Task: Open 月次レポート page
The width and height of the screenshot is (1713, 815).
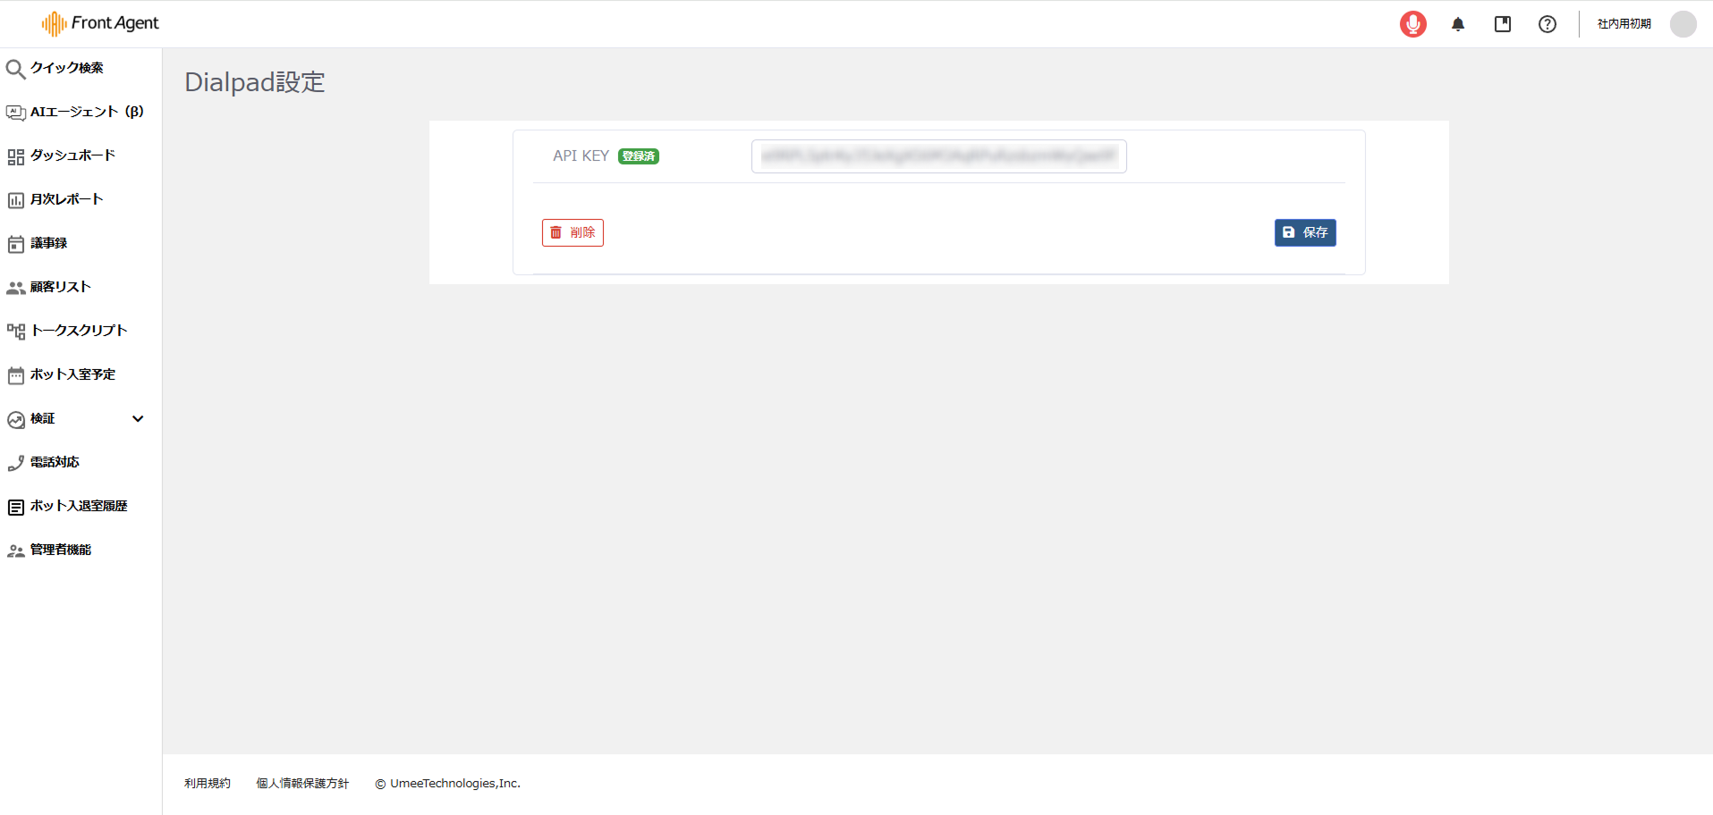Action: pos(66,199)
